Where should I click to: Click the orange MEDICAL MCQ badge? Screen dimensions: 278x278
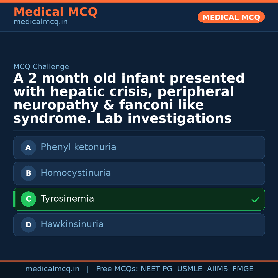tap(231, 17)
